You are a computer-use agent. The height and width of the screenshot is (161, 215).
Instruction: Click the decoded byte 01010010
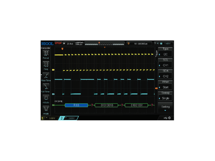tap(106, 105)
